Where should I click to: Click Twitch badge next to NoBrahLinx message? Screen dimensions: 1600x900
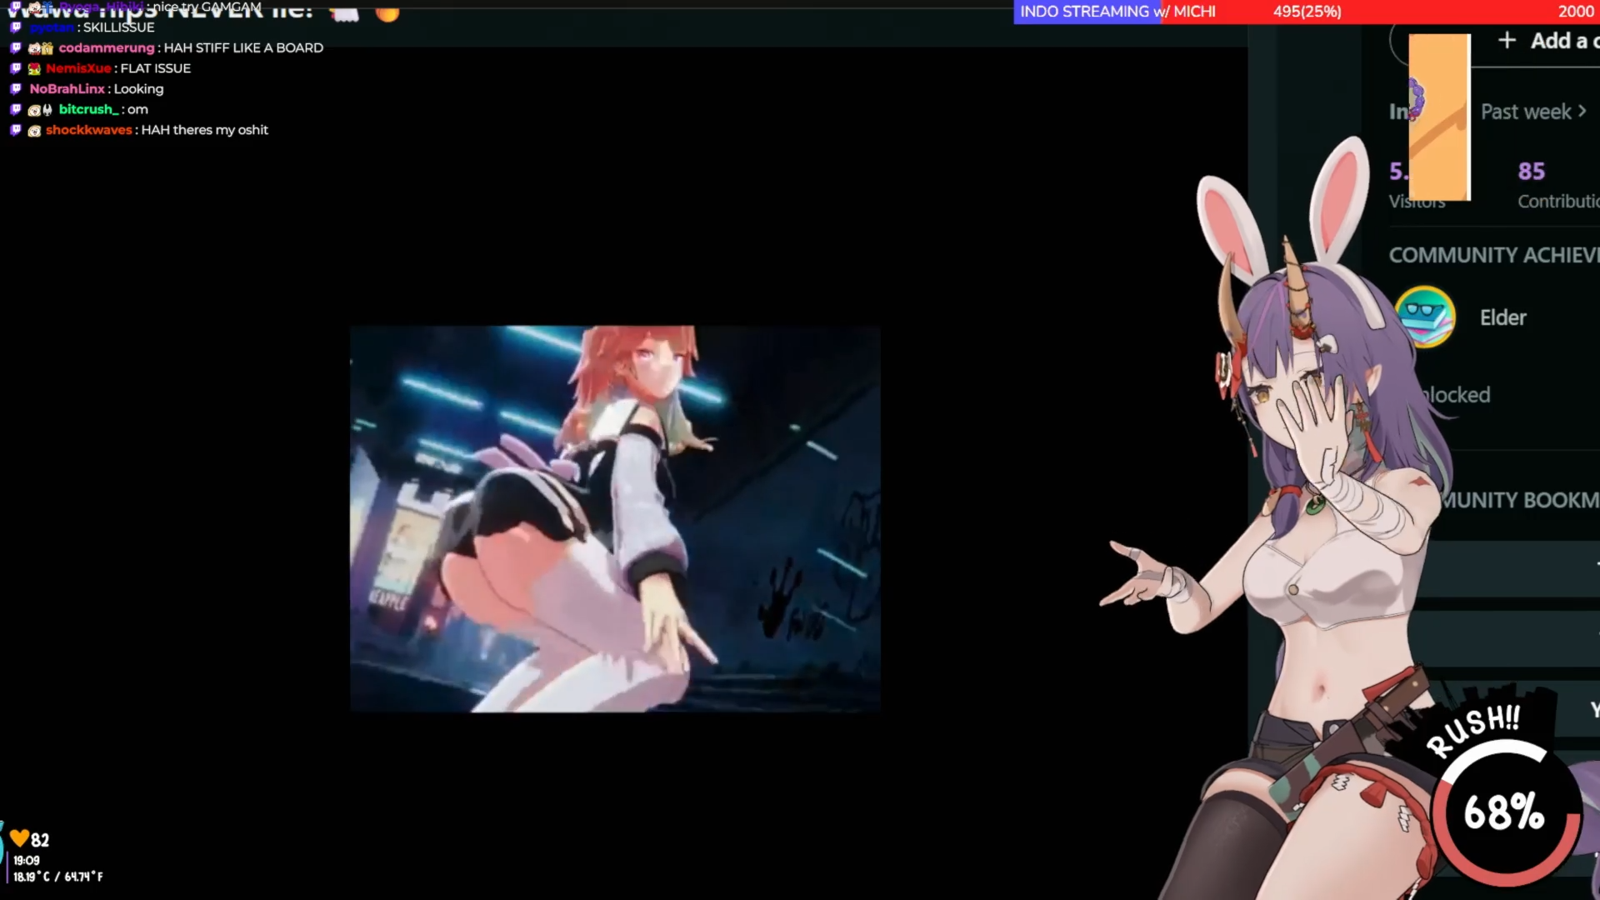point(16,88)
